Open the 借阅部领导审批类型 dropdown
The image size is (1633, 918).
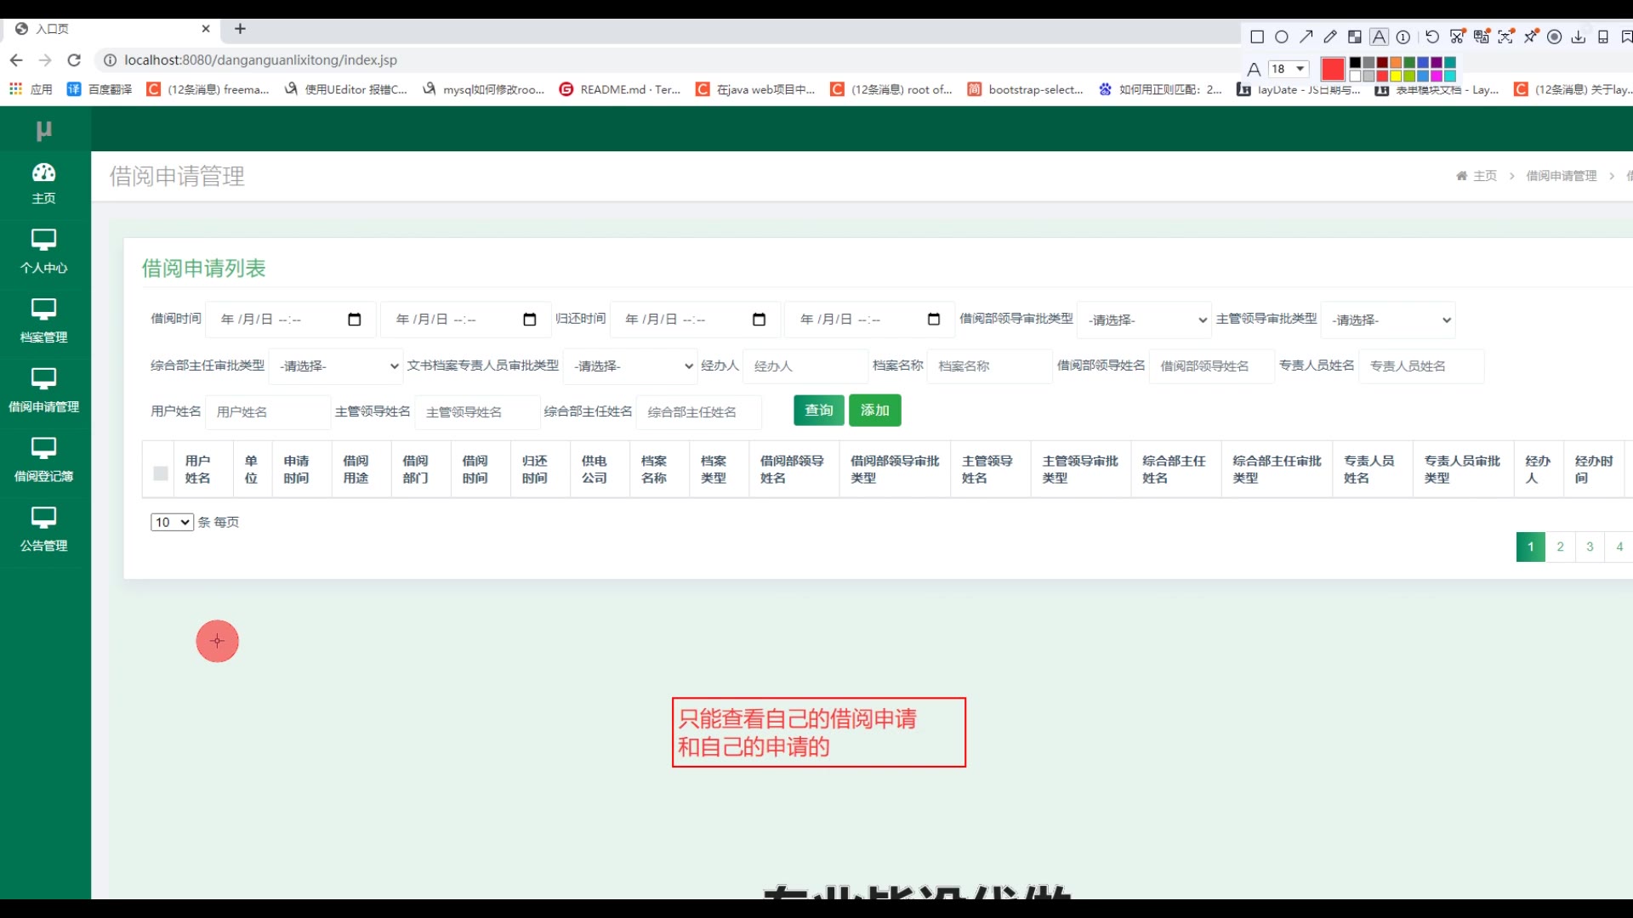(x=1144, y=320)
